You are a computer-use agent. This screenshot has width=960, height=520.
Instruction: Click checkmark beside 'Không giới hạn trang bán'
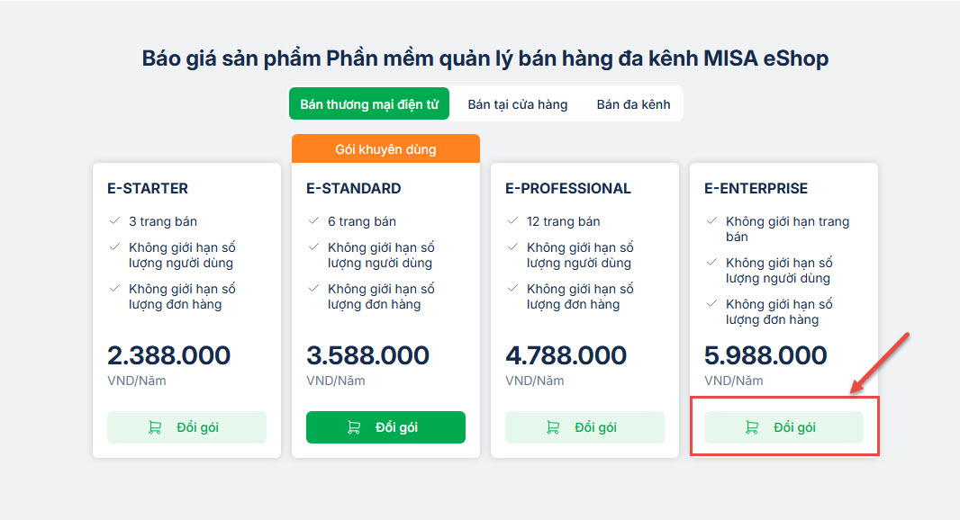[711, 220]
